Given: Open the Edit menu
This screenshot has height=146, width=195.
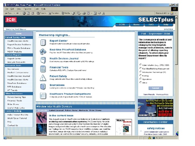Looking at the screenshot, I should pos(12,9).
